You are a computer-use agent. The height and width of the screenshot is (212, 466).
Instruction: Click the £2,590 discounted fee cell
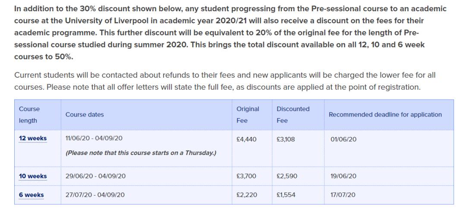pyautogui.click(x=287, y=176)
